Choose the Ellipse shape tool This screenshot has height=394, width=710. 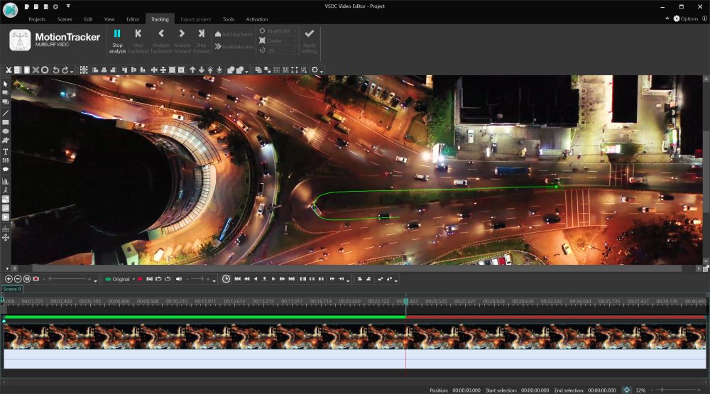click(x=6, y=131)
